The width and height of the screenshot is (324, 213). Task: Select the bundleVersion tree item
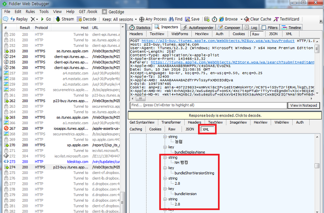[186, 194]
